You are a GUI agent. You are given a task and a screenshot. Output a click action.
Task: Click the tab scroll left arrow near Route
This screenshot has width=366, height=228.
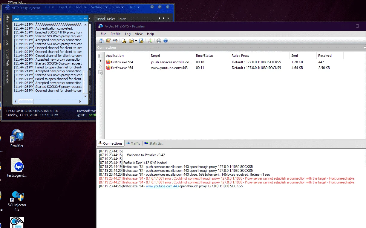point(160,19)
